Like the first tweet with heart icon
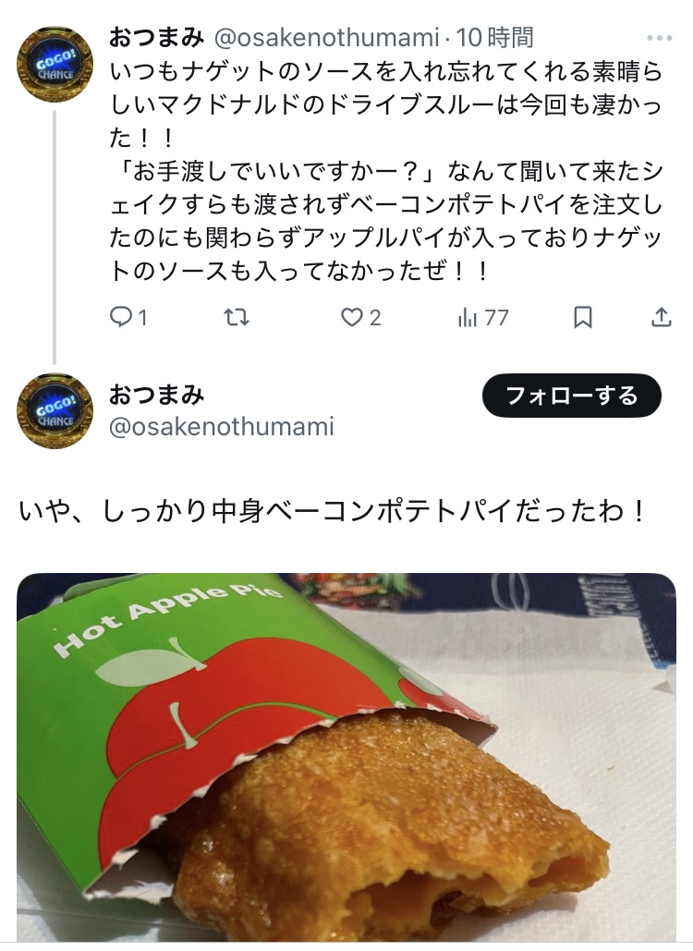Image resolution: width=693 pixels, height=951 pixels. pos(351,317)
